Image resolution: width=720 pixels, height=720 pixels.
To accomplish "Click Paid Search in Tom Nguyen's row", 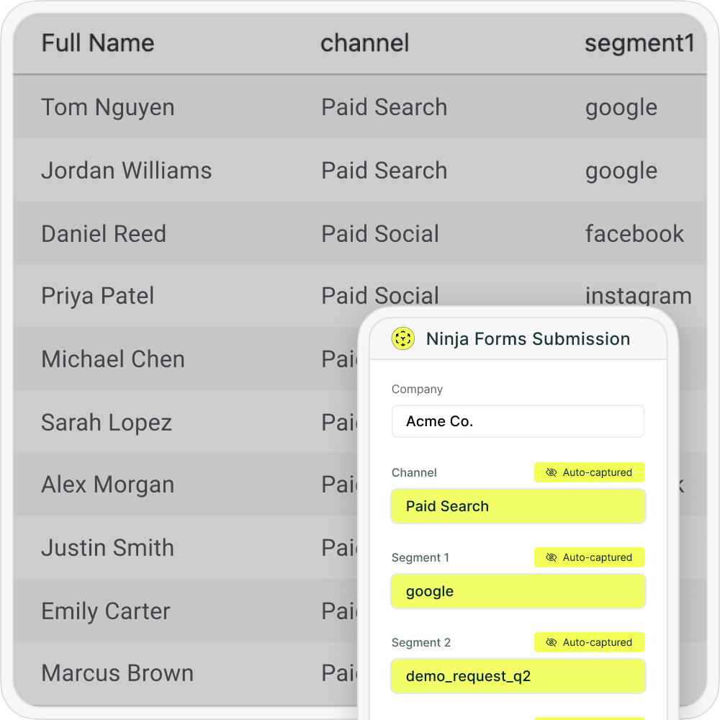I will [x=384, y=107].
